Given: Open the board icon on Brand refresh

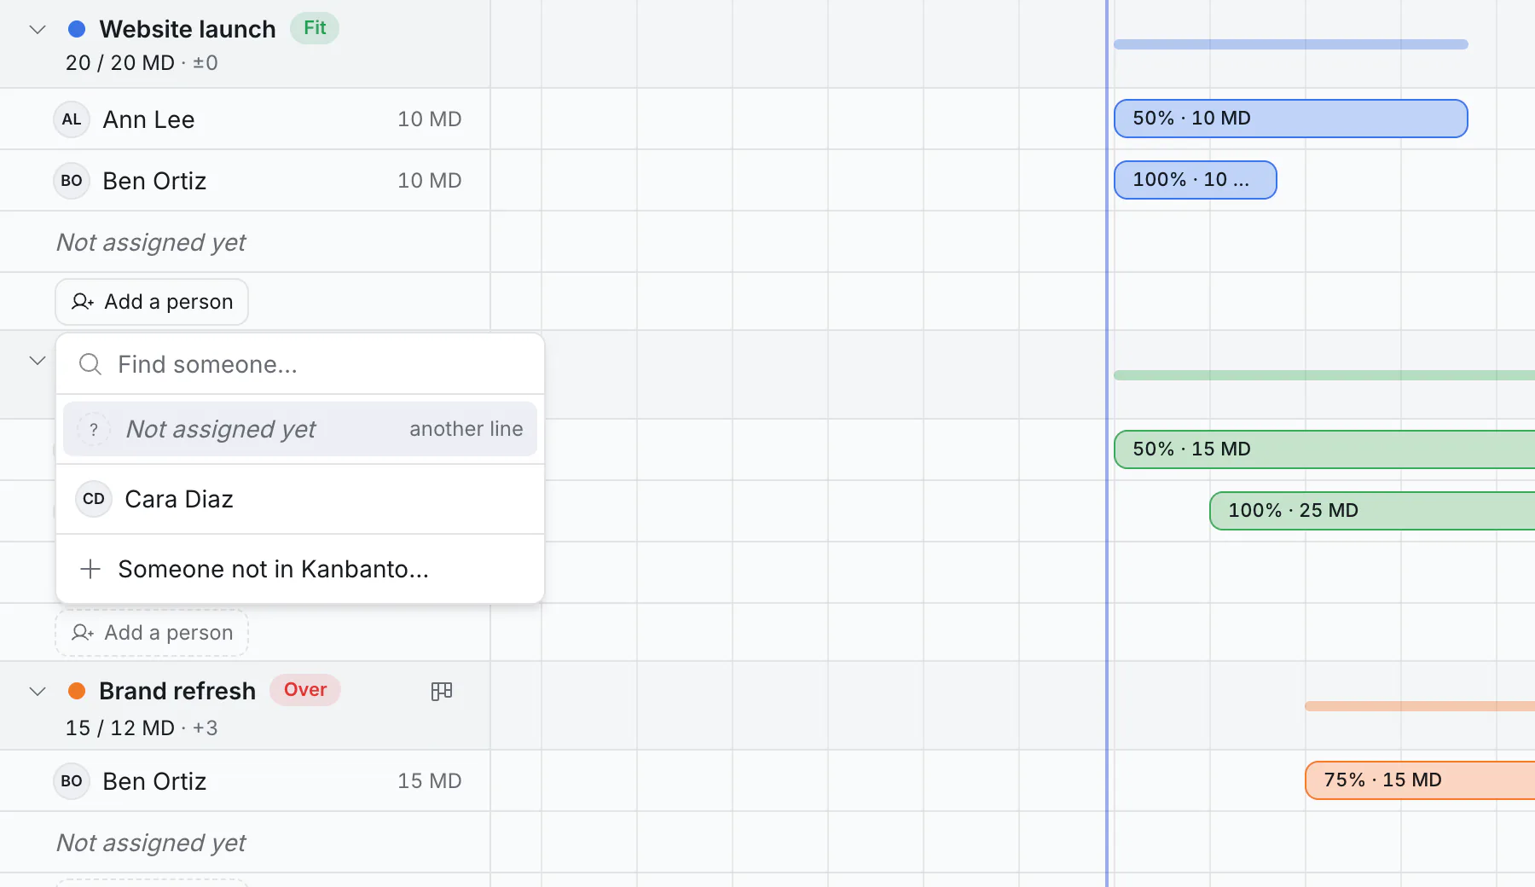Looking at the screenshot, I should (442, 691).
